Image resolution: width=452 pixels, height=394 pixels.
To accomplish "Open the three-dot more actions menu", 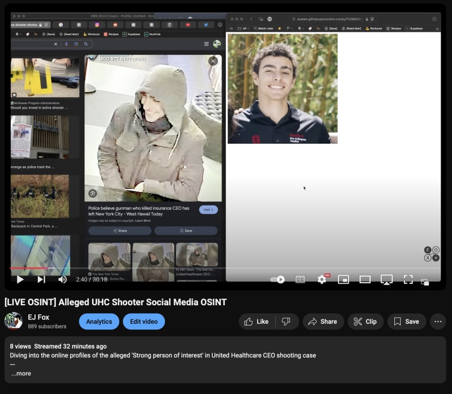I will [438, 321].
